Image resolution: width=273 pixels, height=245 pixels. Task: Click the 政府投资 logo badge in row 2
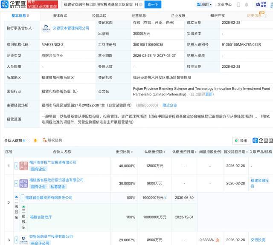tap(24, 183)
